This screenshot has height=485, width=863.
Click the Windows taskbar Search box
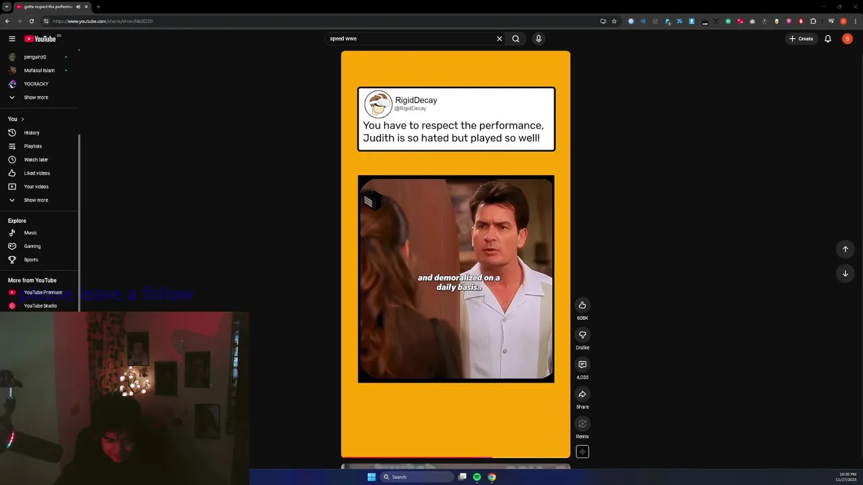417,477
